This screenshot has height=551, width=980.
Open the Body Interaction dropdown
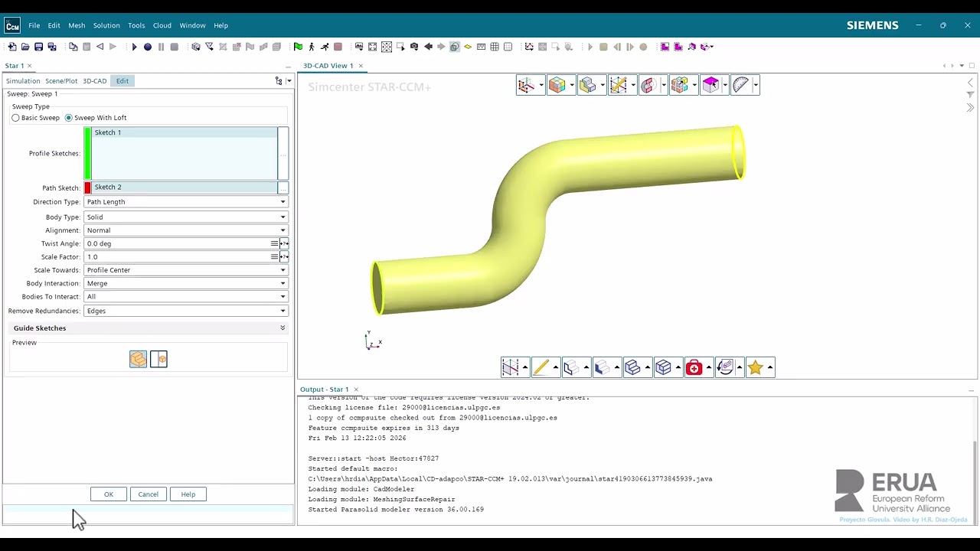[186, 283]
